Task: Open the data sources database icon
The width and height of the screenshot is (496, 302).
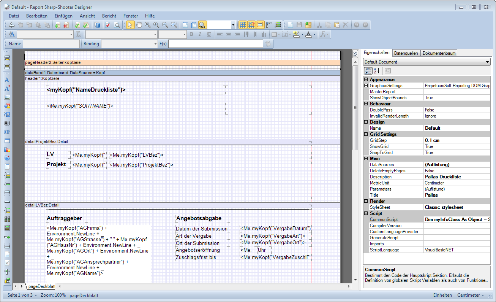Action: [97, 25]
